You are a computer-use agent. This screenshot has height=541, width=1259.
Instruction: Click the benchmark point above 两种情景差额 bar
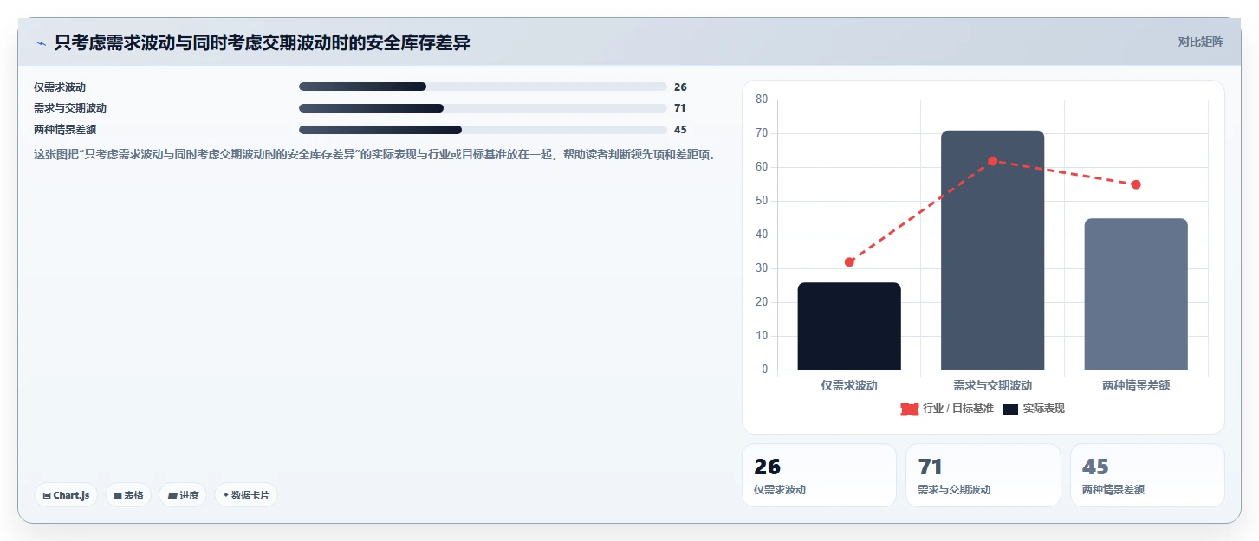[x=1136, y=184]
